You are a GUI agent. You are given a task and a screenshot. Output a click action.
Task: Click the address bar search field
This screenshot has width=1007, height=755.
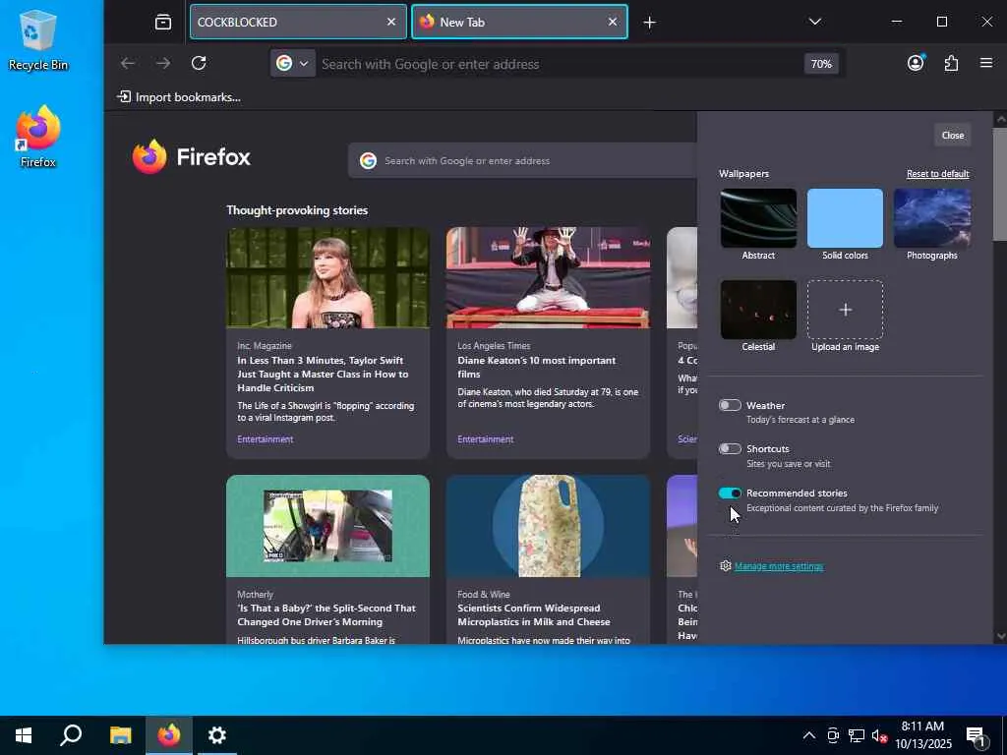pos(559,64)
